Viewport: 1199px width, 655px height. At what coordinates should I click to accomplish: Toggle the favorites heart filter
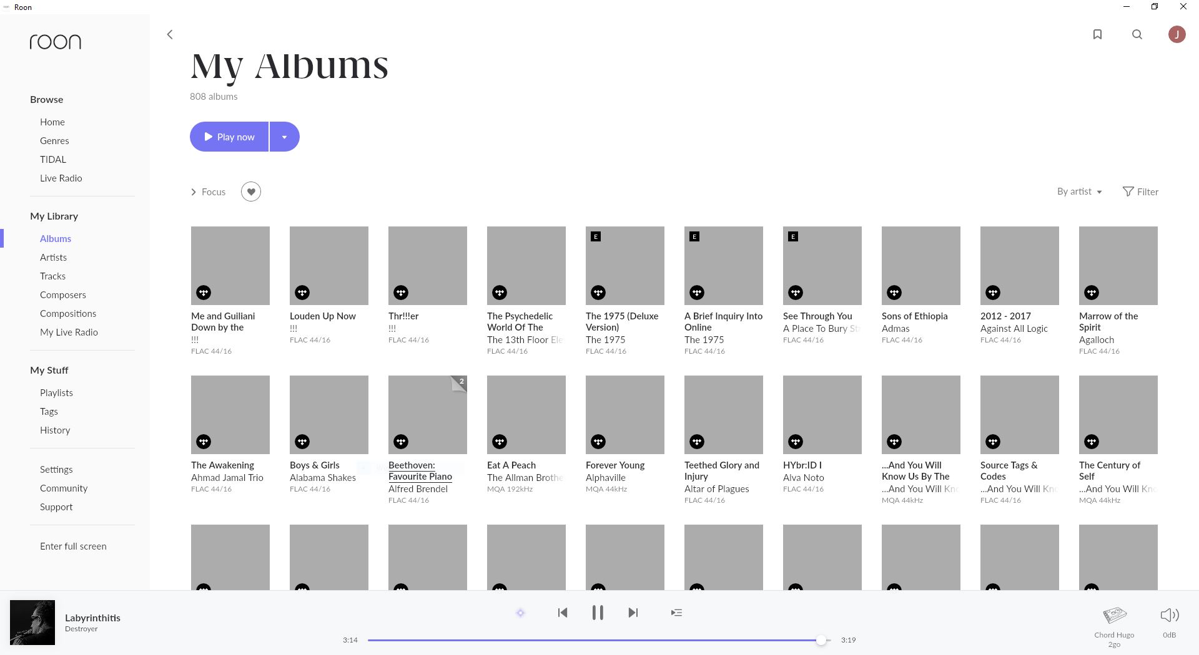[251, 192]
